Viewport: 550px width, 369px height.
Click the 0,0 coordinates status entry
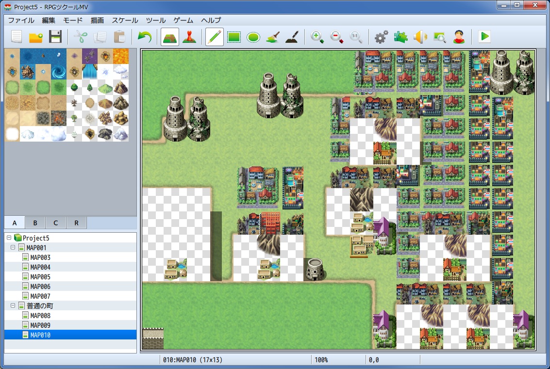[374, 360]
